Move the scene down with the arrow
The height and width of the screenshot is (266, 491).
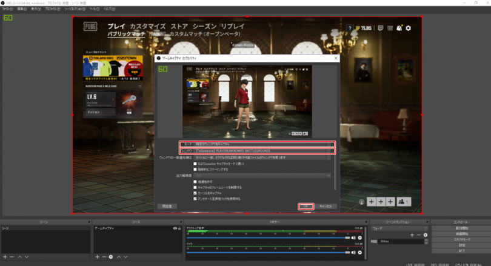click(x=27, y=257)
